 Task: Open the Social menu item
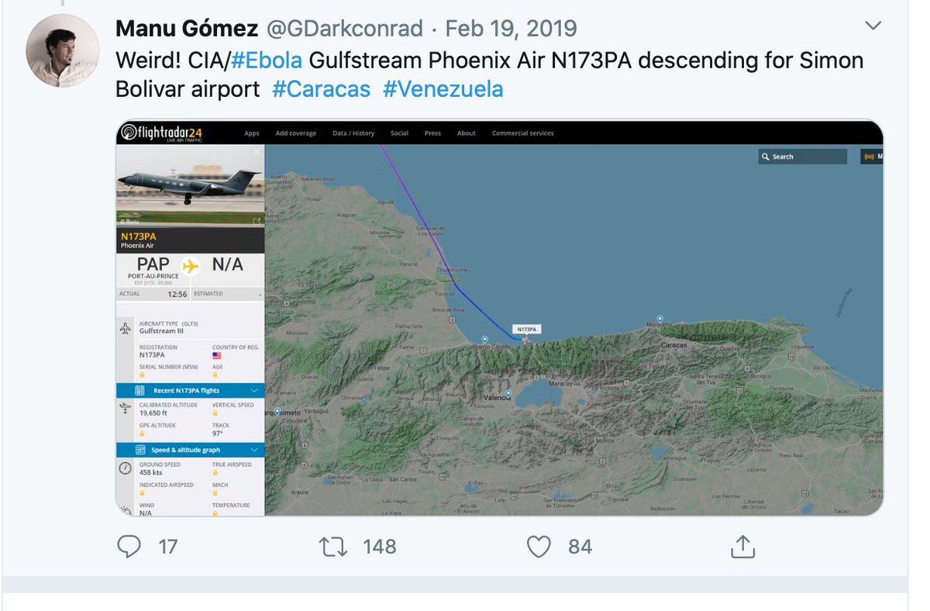[x=399, y=133]
